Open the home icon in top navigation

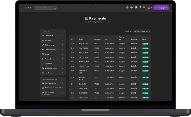coord(127,8)
